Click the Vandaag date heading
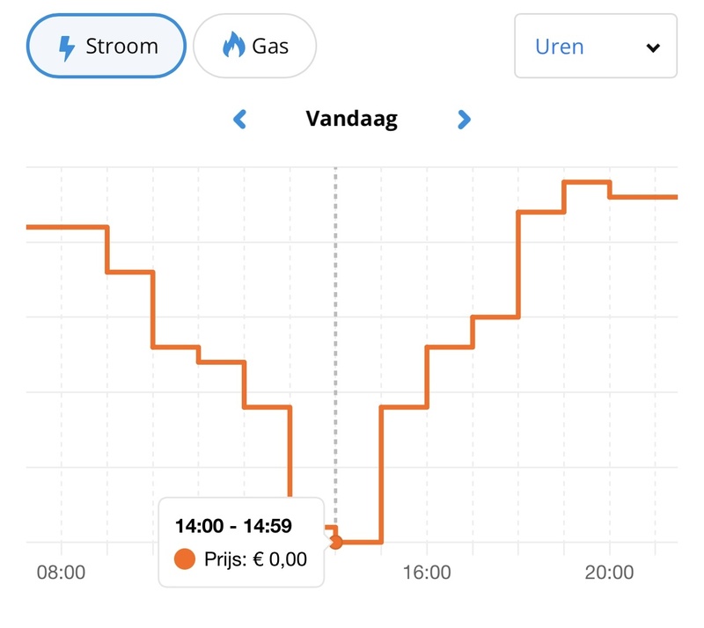 (352, 119)
